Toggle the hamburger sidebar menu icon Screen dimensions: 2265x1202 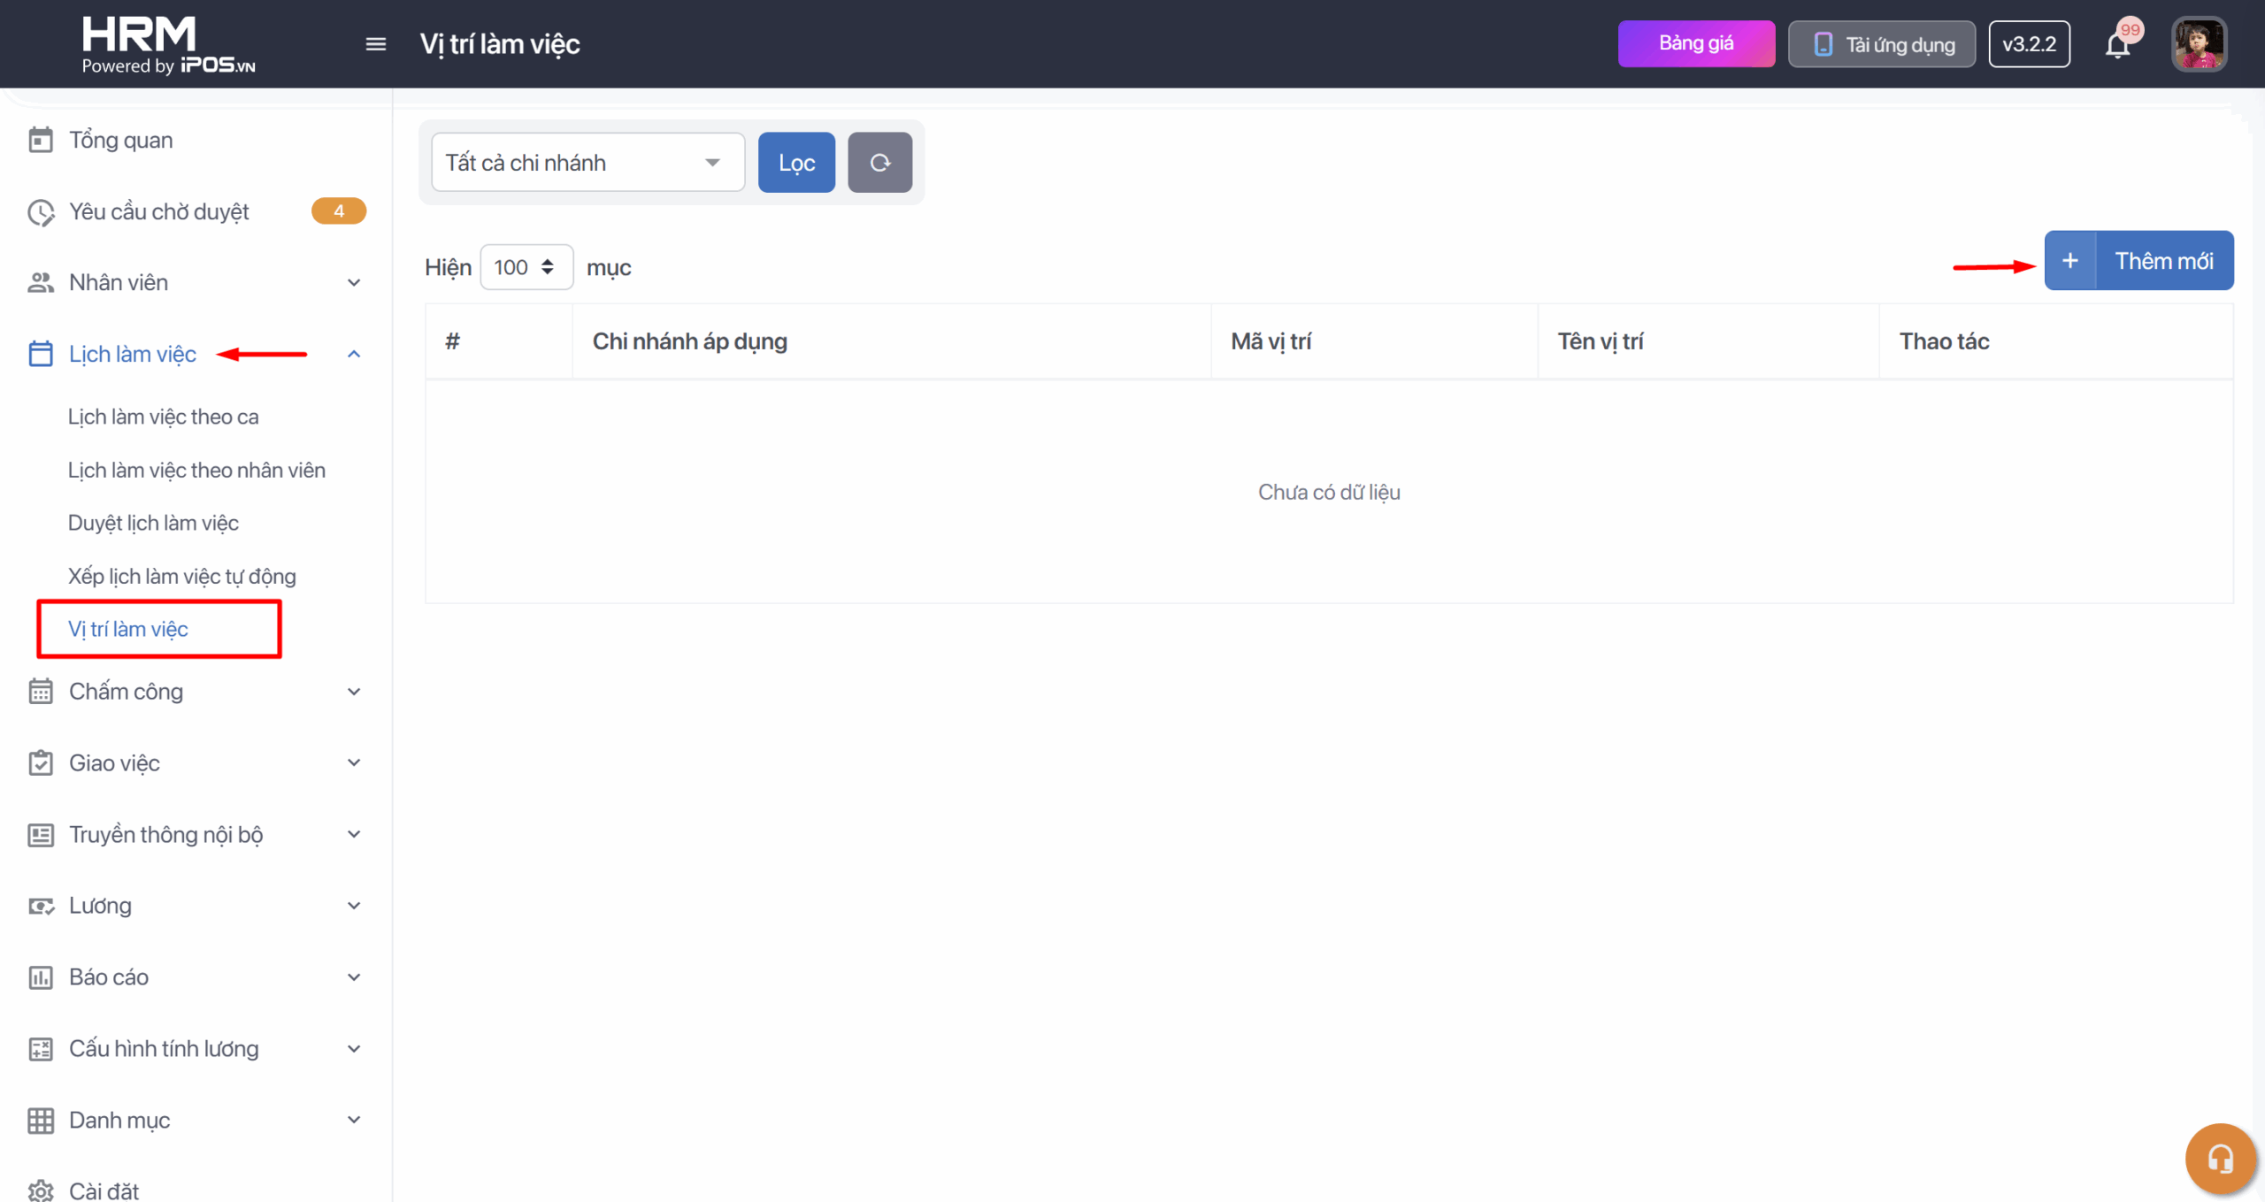tap(375, 44)
